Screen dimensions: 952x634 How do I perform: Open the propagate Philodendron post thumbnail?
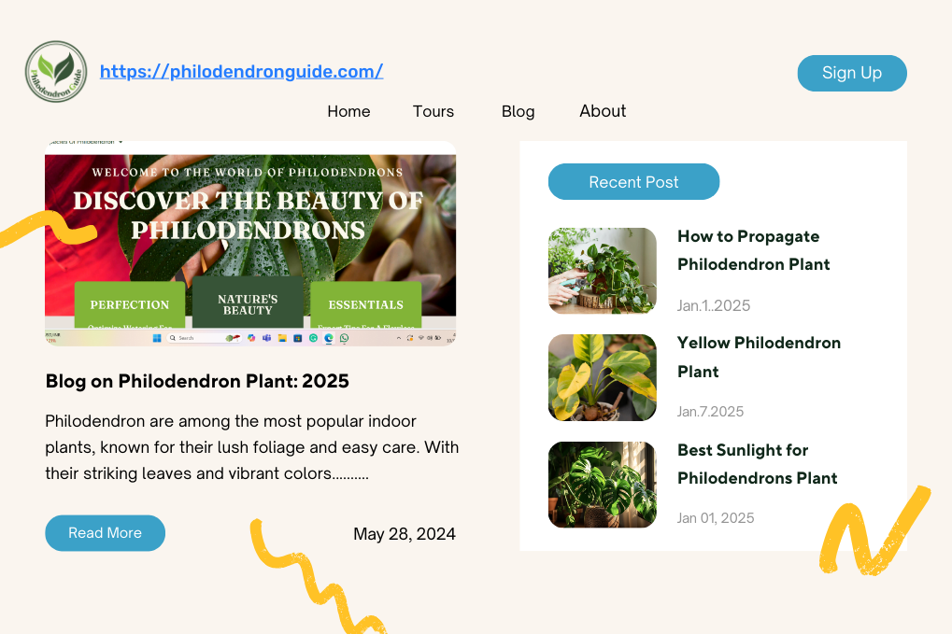[x=603, y=271]
